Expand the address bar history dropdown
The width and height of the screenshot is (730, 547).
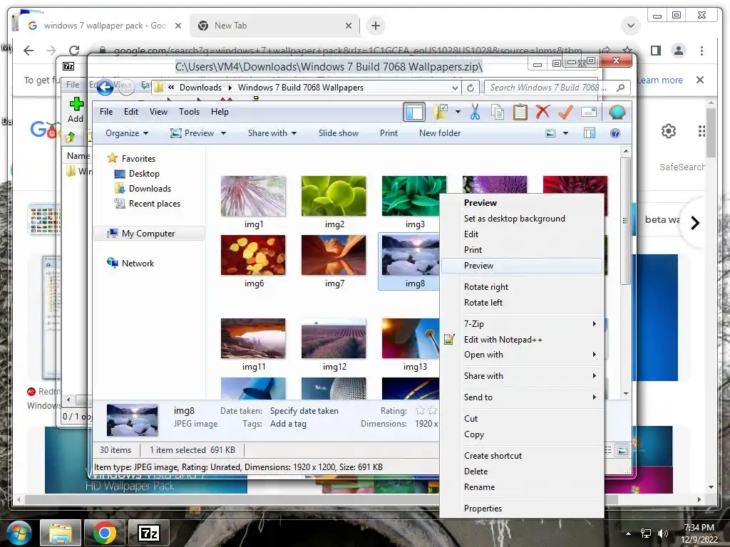[x=455, y=88]
